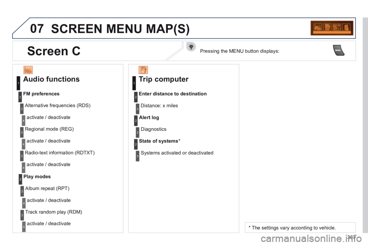Click level 1 marker beside Audio functions
This screenshot has width=368, height=245.
18,83
